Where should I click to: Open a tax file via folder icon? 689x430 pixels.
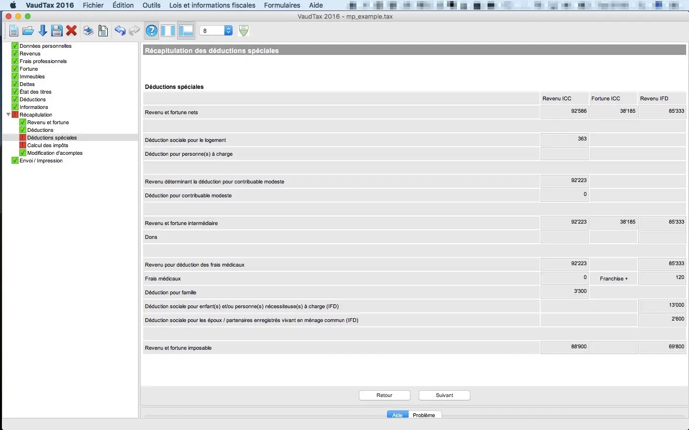[x=28, y=31]
